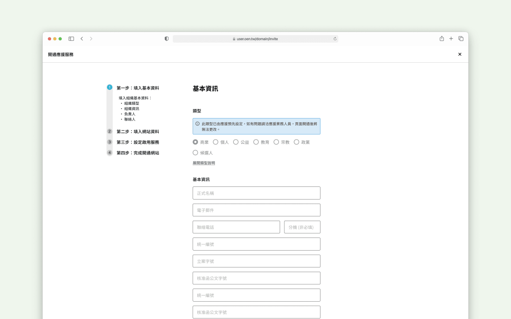The image size is (511, 319).
Task: Close the 開通應援服務 dialog
Action: (x=459, y=54)
